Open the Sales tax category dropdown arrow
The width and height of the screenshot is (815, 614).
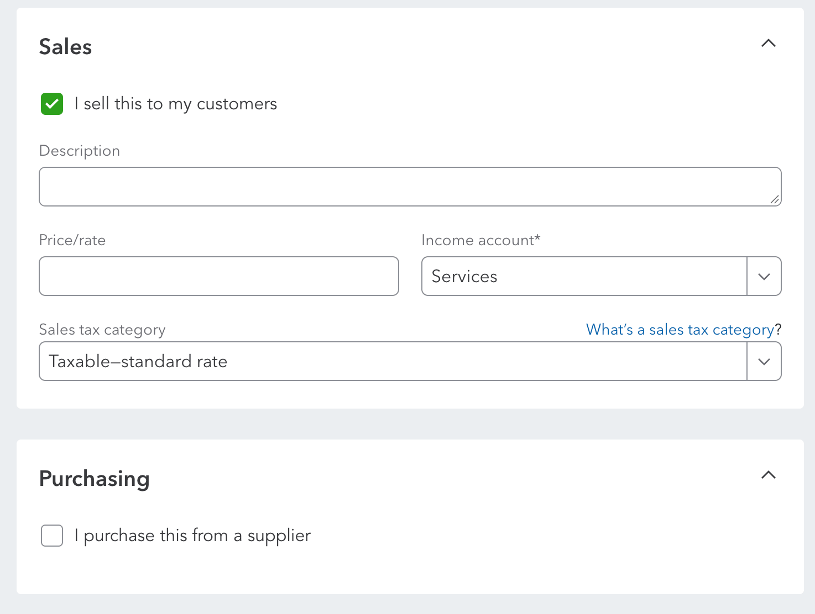click(x=764, y=362)
